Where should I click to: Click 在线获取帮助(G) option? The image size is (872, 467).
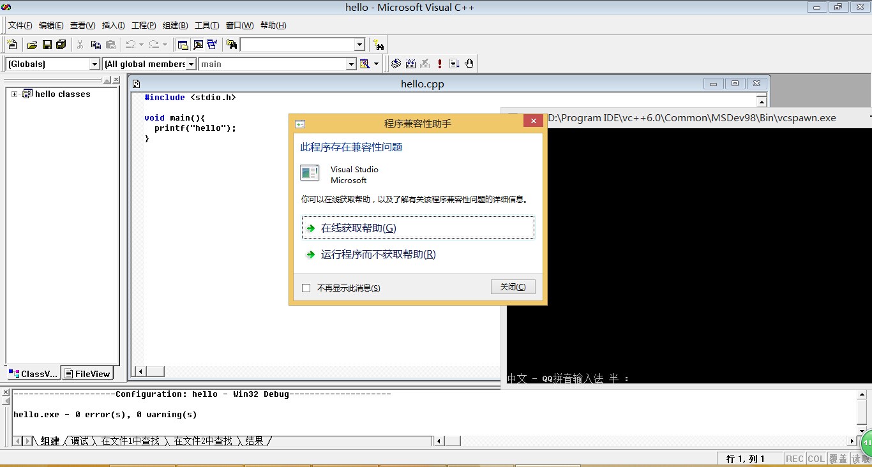pos(418,228)
